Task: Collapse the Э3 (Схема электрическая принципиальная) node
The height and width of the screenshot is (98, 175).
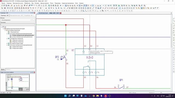Action: pos(7,33)
